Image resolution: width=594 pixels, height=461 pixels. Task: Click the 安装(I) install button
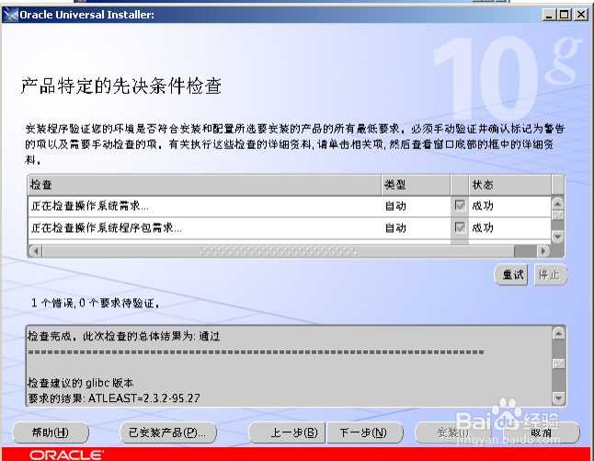pos(453,432)
